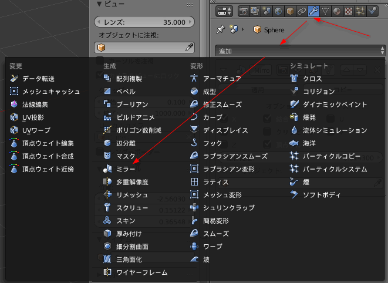Choose 流体シミュレーション modifier

[329, 130]
